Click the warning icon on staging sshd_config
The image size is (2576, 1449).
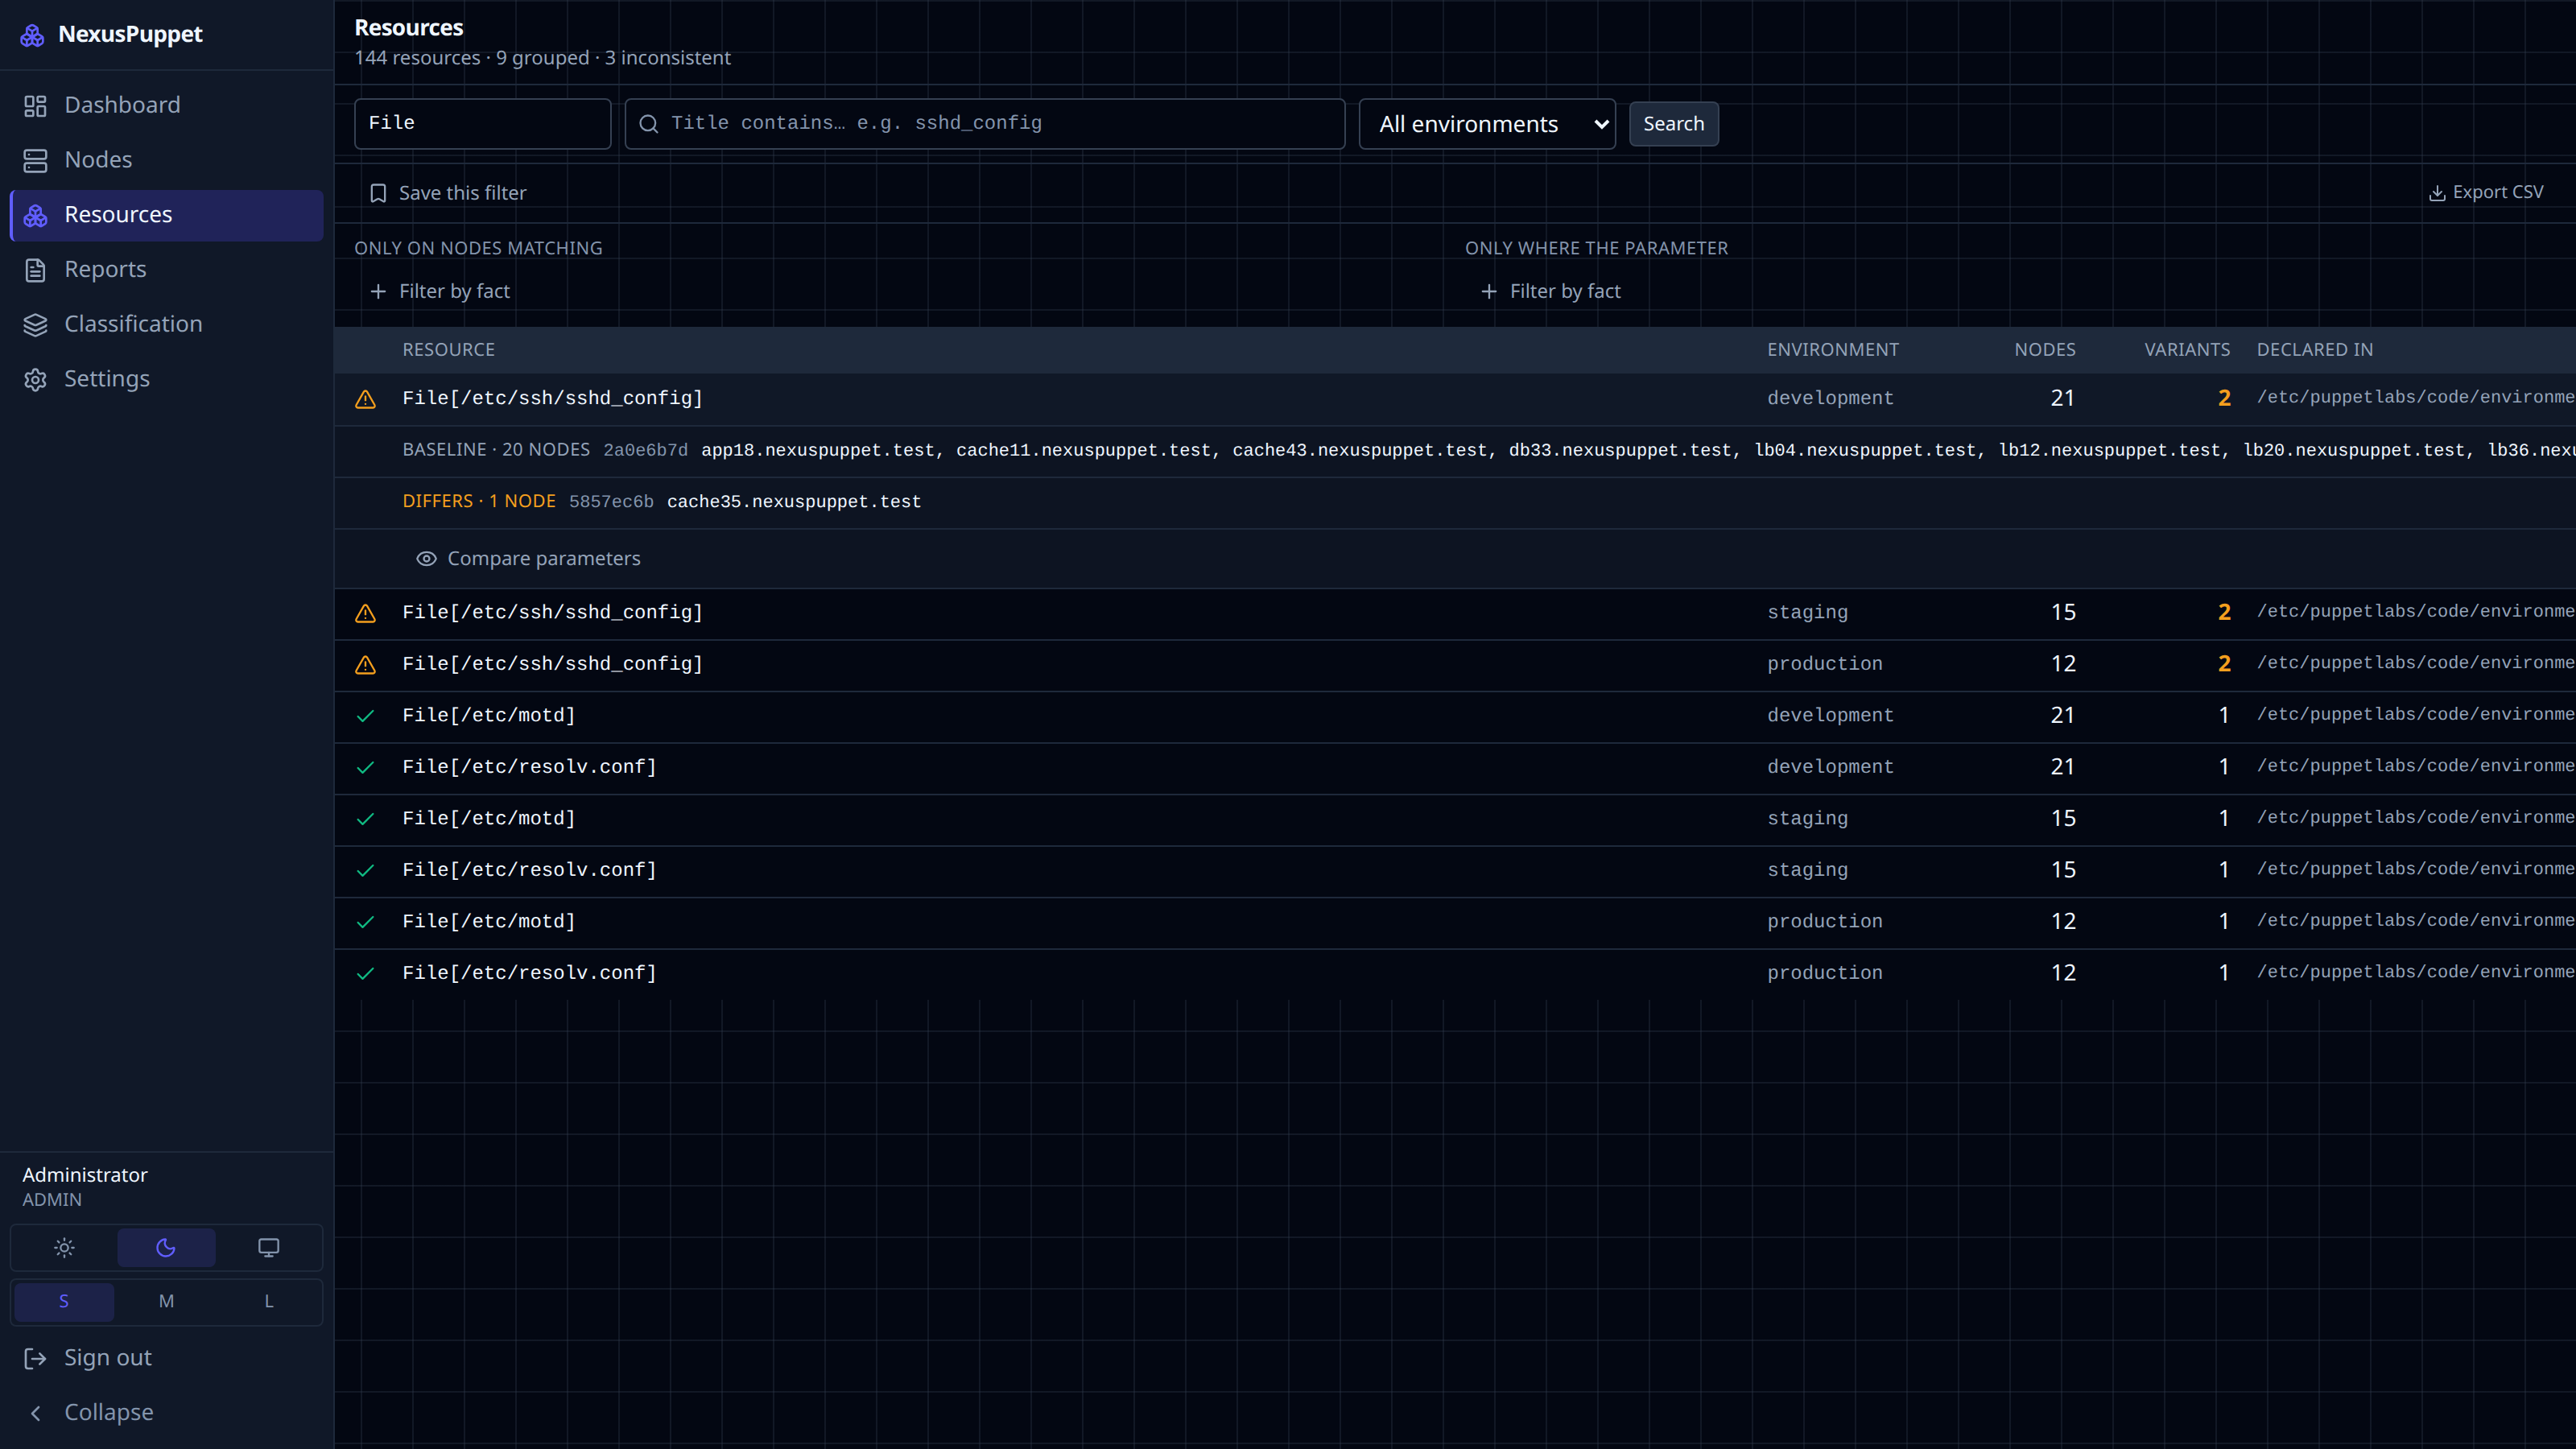click(366, 613)
